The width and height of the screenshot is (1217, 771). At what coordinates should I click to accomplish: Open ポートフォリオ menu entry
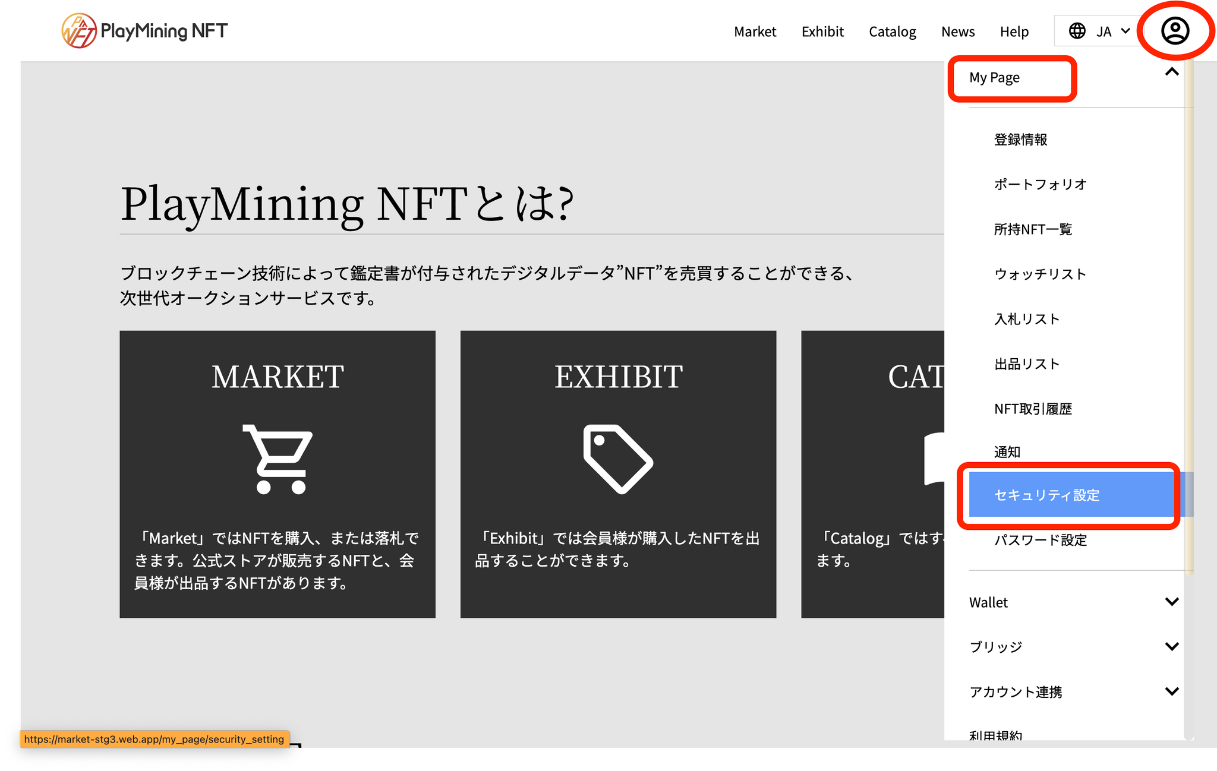pyautogui.click(x=1041, y=184)
